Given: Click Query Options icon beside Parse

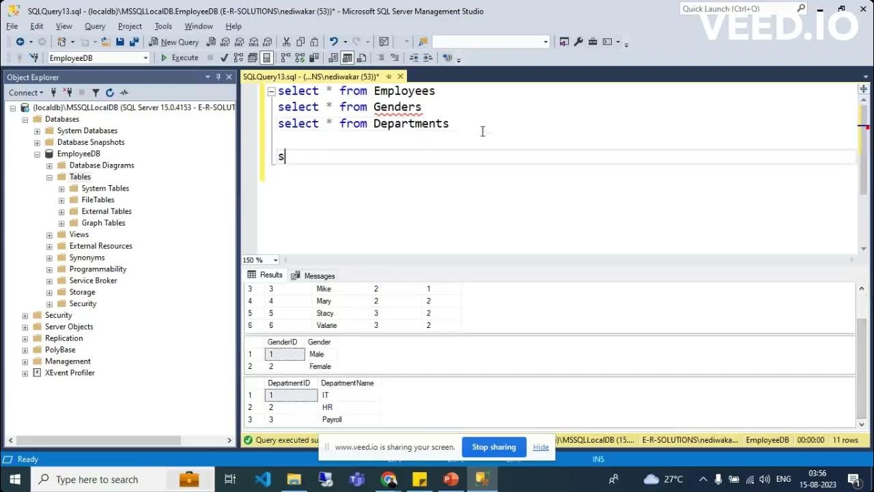Looking at the screenshot, I should click(x=253, y=58).
